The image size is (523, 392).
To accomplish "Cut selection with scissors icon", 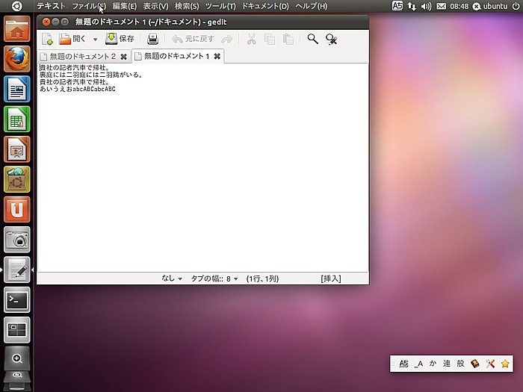I will coord(251,39).
